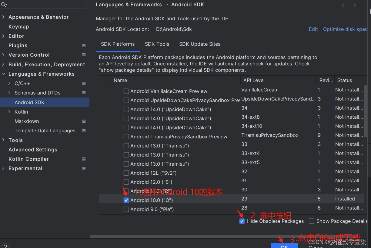Image resolution: width=371 pixels, height=248 pixels.
Task: Click project-level icon beside Template Data Languages
Action: 84,131
